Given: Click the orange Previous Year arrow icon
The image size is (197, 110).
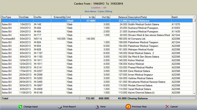Looking at the screenshot, I should [128, 107].
